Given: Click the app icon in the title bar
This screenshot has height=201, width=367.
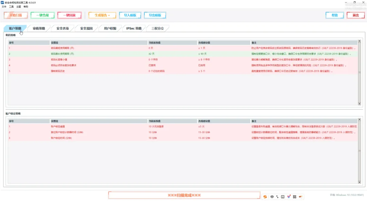Looking at the screenshot, I should tap(2, 3).
